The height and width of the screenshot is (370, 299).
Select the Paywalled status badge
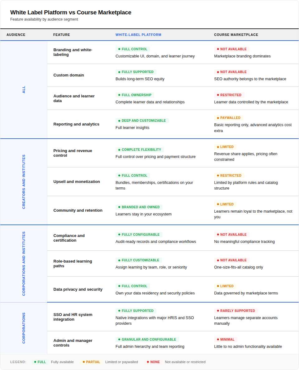point(228,118)
